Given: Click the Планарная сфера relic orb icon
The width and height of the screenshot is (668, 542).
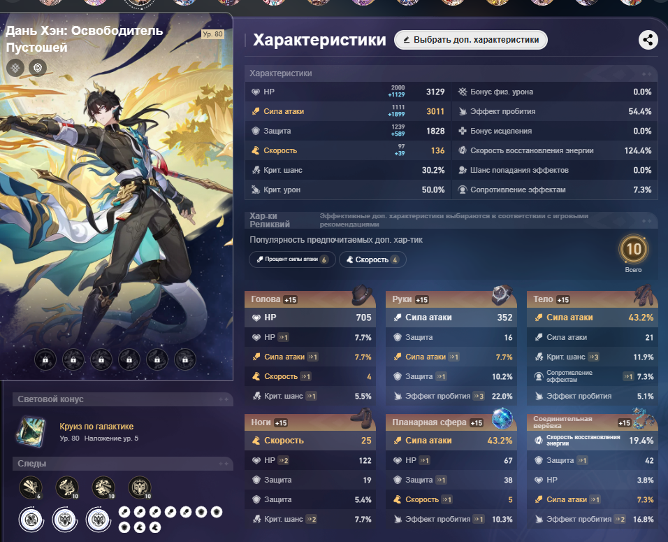Looking at the screenshot, I should click(502, 418).
